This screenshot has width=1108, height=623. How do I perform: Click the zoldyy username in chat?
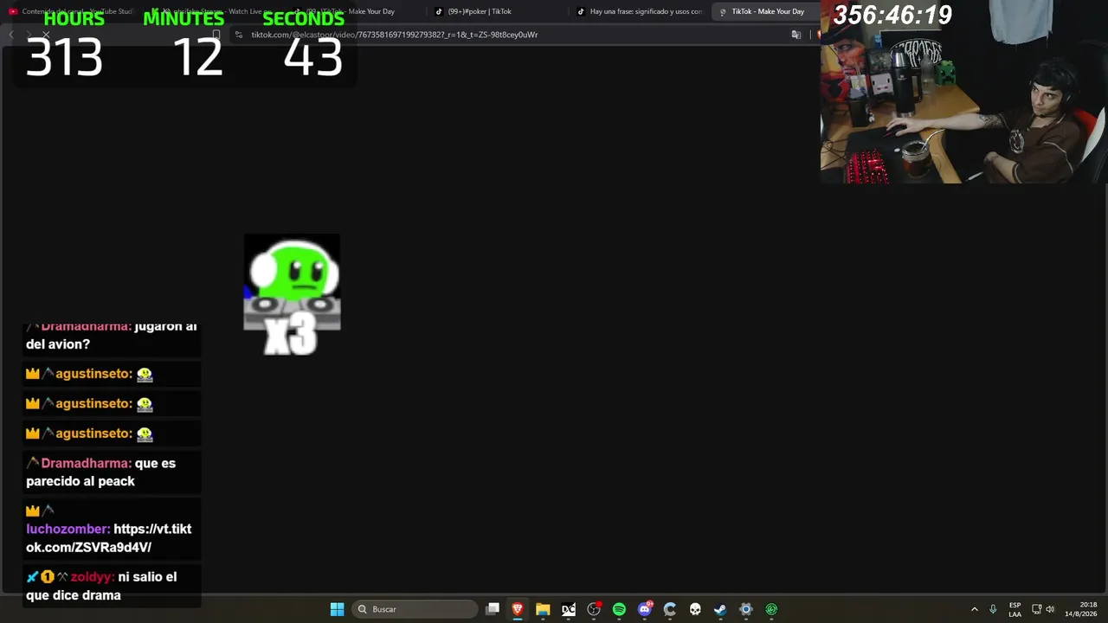92,576
